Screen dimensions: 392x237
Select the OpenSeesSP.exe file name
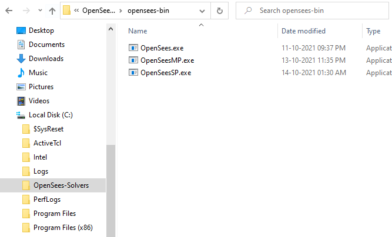point(166,73)
